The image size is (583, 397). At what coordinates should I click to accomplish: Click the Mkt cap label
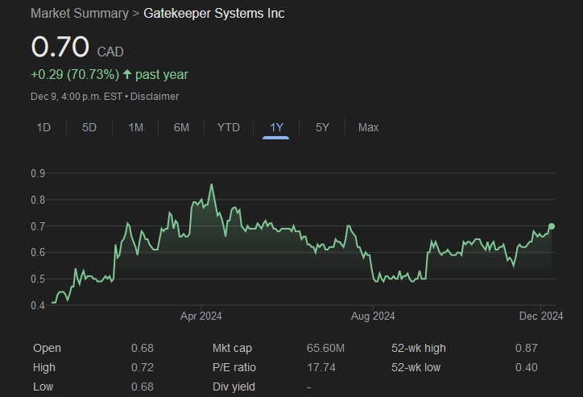(232, 348)
